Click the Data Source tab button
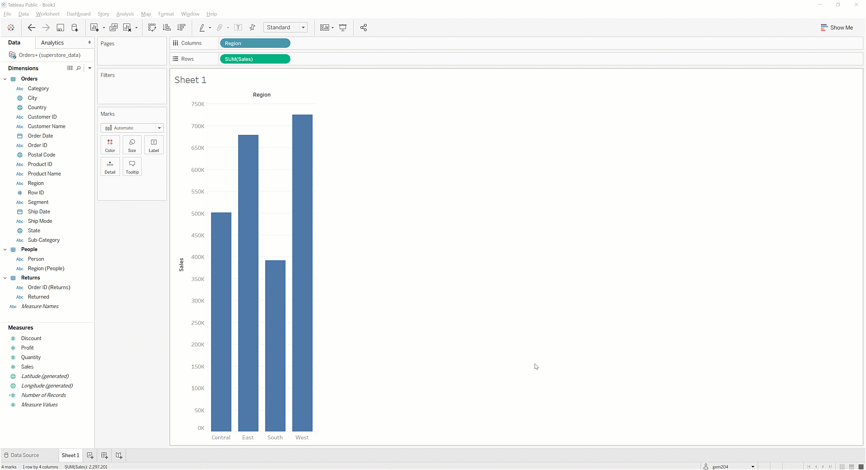 pyautogui.click(x=22, y=455)
